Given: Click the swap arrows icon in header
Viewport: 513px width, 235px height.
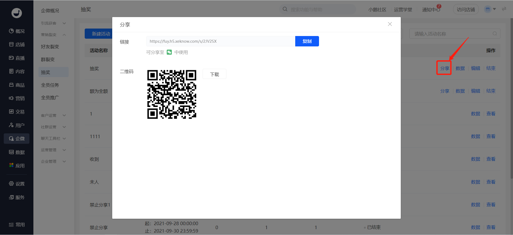Looking at the screenshot, I should coord(504,9).
